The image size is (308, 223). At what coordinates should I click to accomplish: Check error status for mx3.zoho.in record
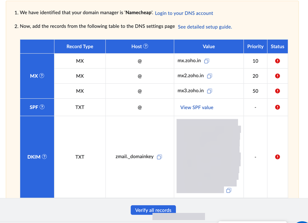coord(277,91)
